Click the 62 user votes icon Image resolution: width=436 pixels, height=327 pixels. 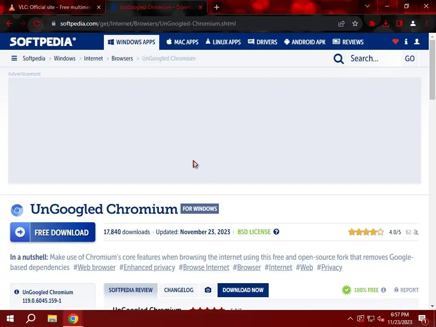pos(416,232)
